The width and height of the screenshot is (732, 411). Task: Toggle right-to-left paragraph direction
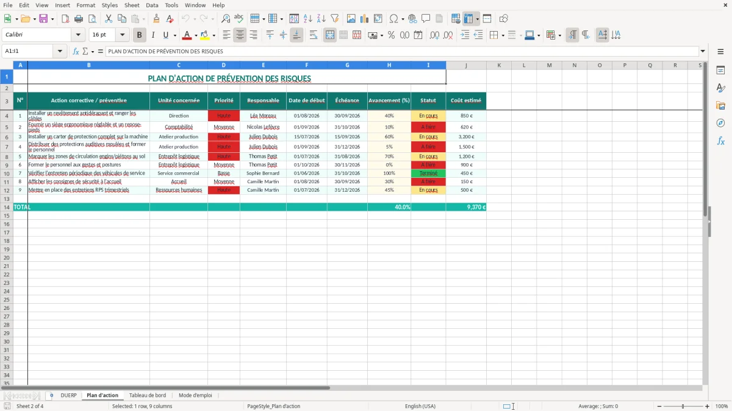(x=586, y=35)
